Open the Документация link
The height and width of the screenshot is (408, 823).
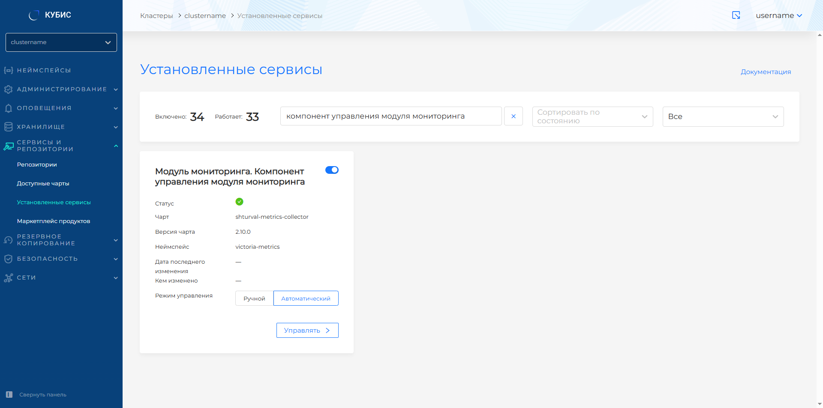click(766, 72)
